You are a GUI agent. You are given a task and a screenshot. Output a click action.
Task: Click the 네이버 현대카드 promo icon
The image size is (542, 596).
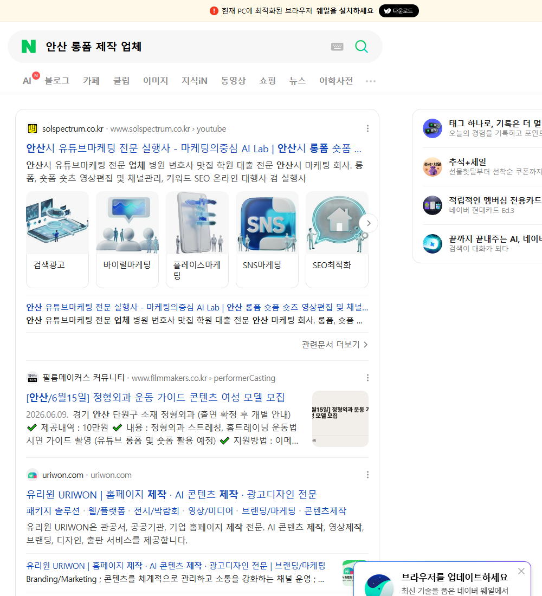click(433, 205)
